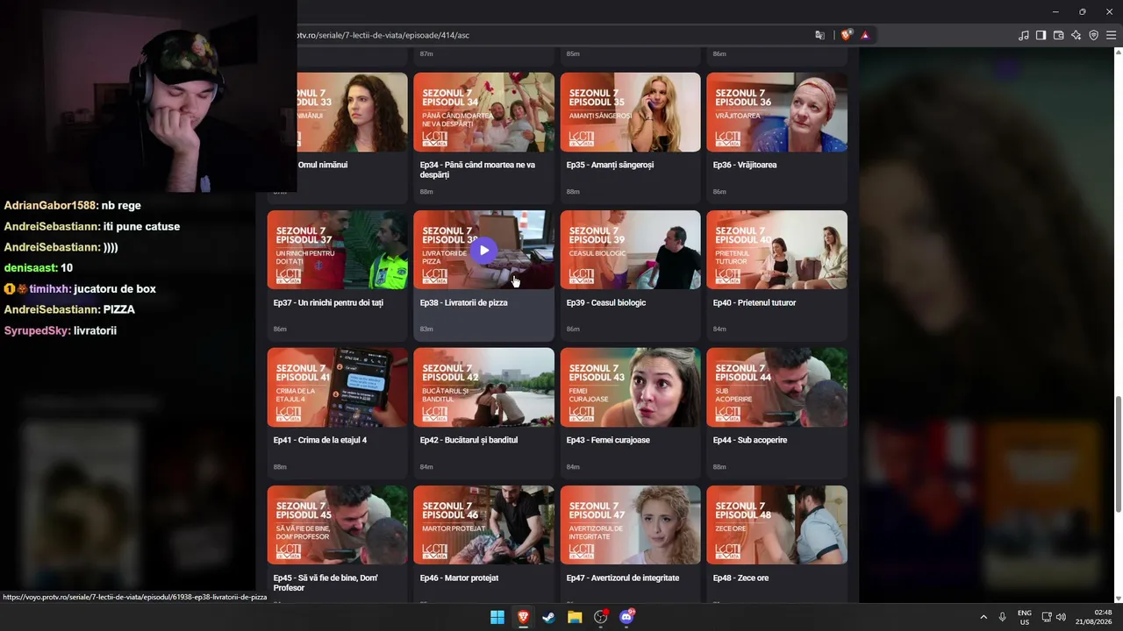Open the Brave hamburger main menu
Image resolution: width=1123 pixels, height=631 pixels.
[1112, 35]
